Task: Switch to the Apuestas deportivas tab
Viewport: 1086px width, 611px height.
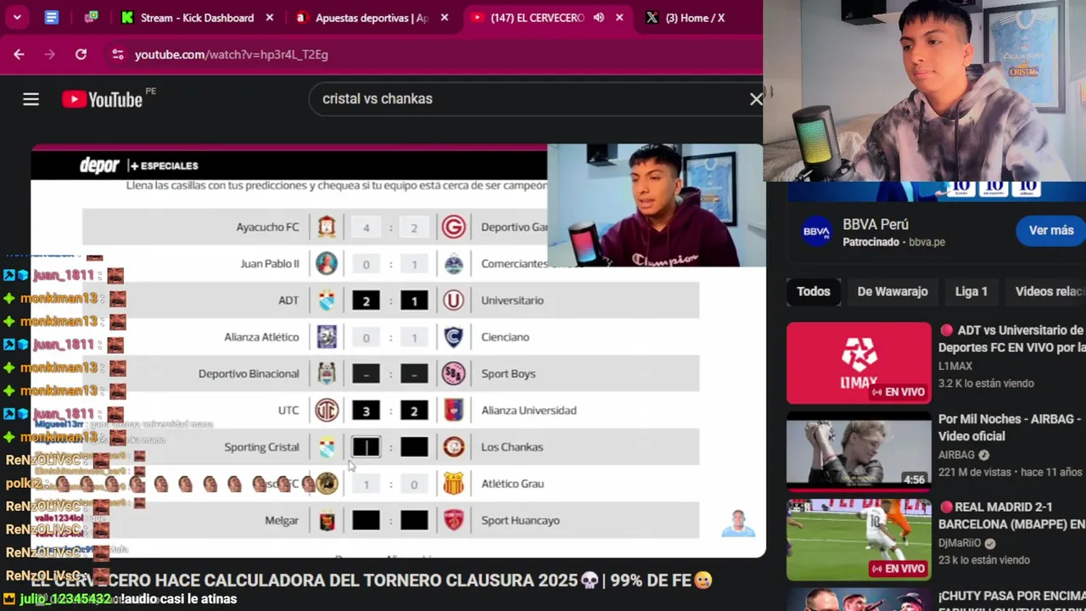Action: (372, 18)
